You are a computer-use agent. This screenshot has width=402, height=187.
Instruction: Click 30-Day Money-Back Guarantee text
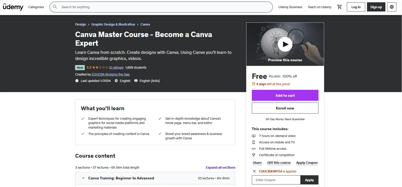click(x=285, y=119)
